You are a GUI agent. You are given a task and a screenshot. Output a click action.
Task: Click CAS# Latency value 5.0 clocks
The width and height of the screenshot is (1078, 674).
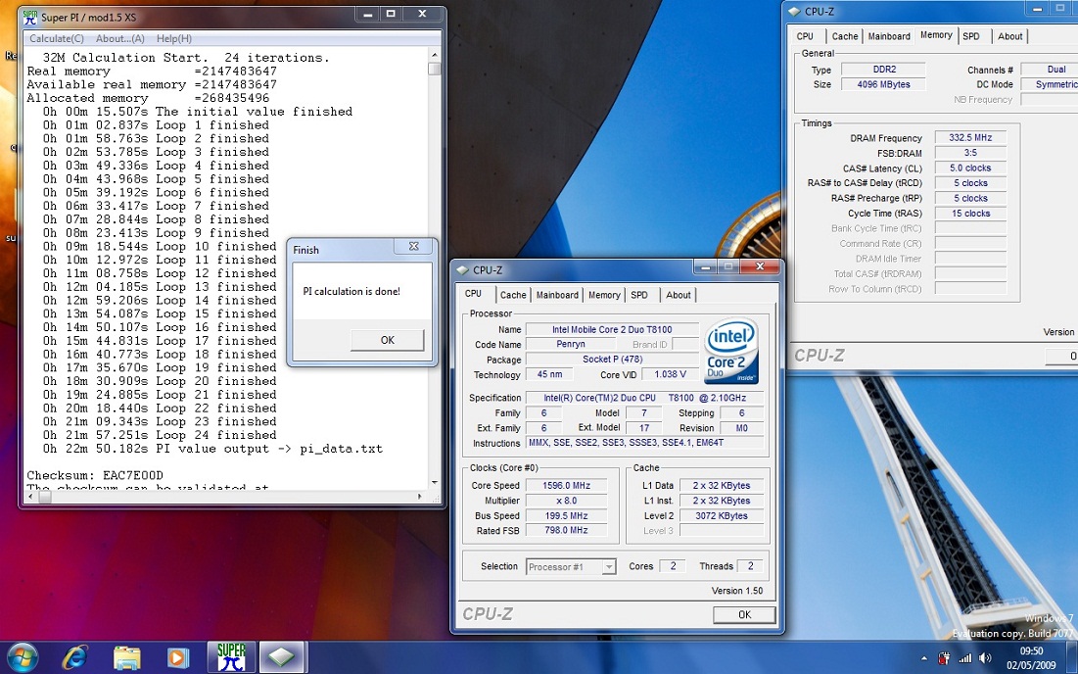point(970,168)
